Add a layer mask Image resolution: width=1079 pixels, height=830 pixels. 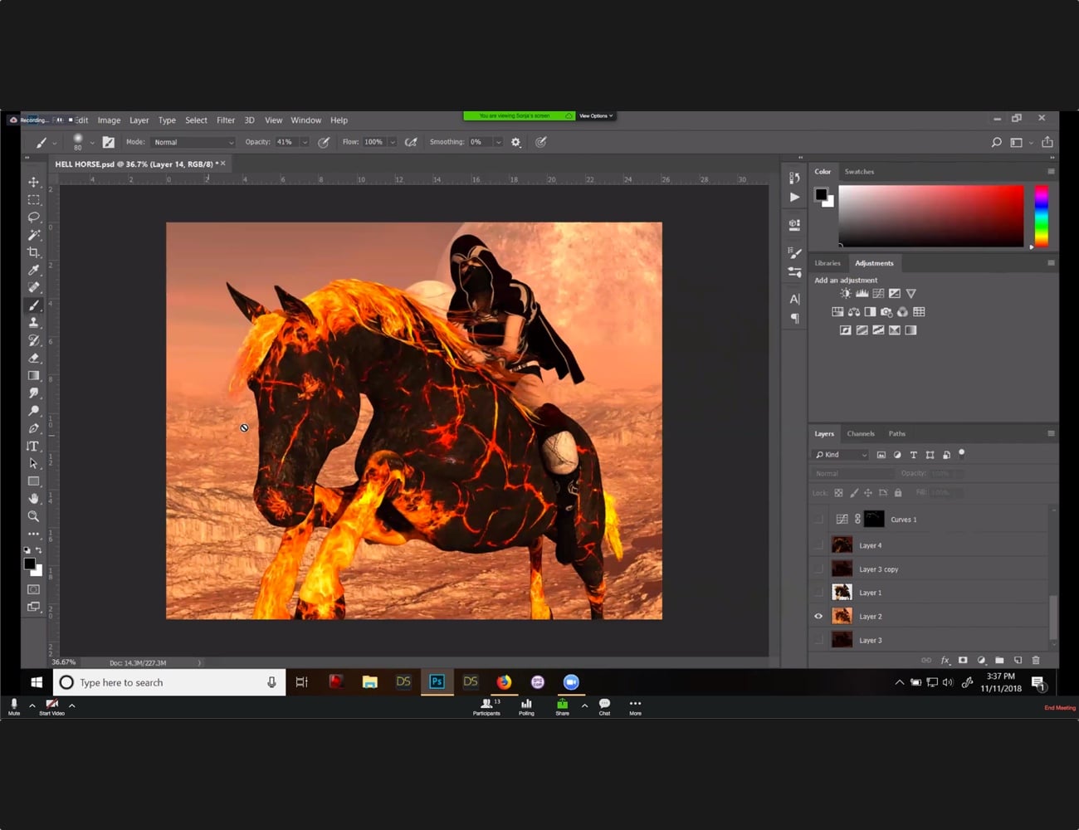[963, 660]
